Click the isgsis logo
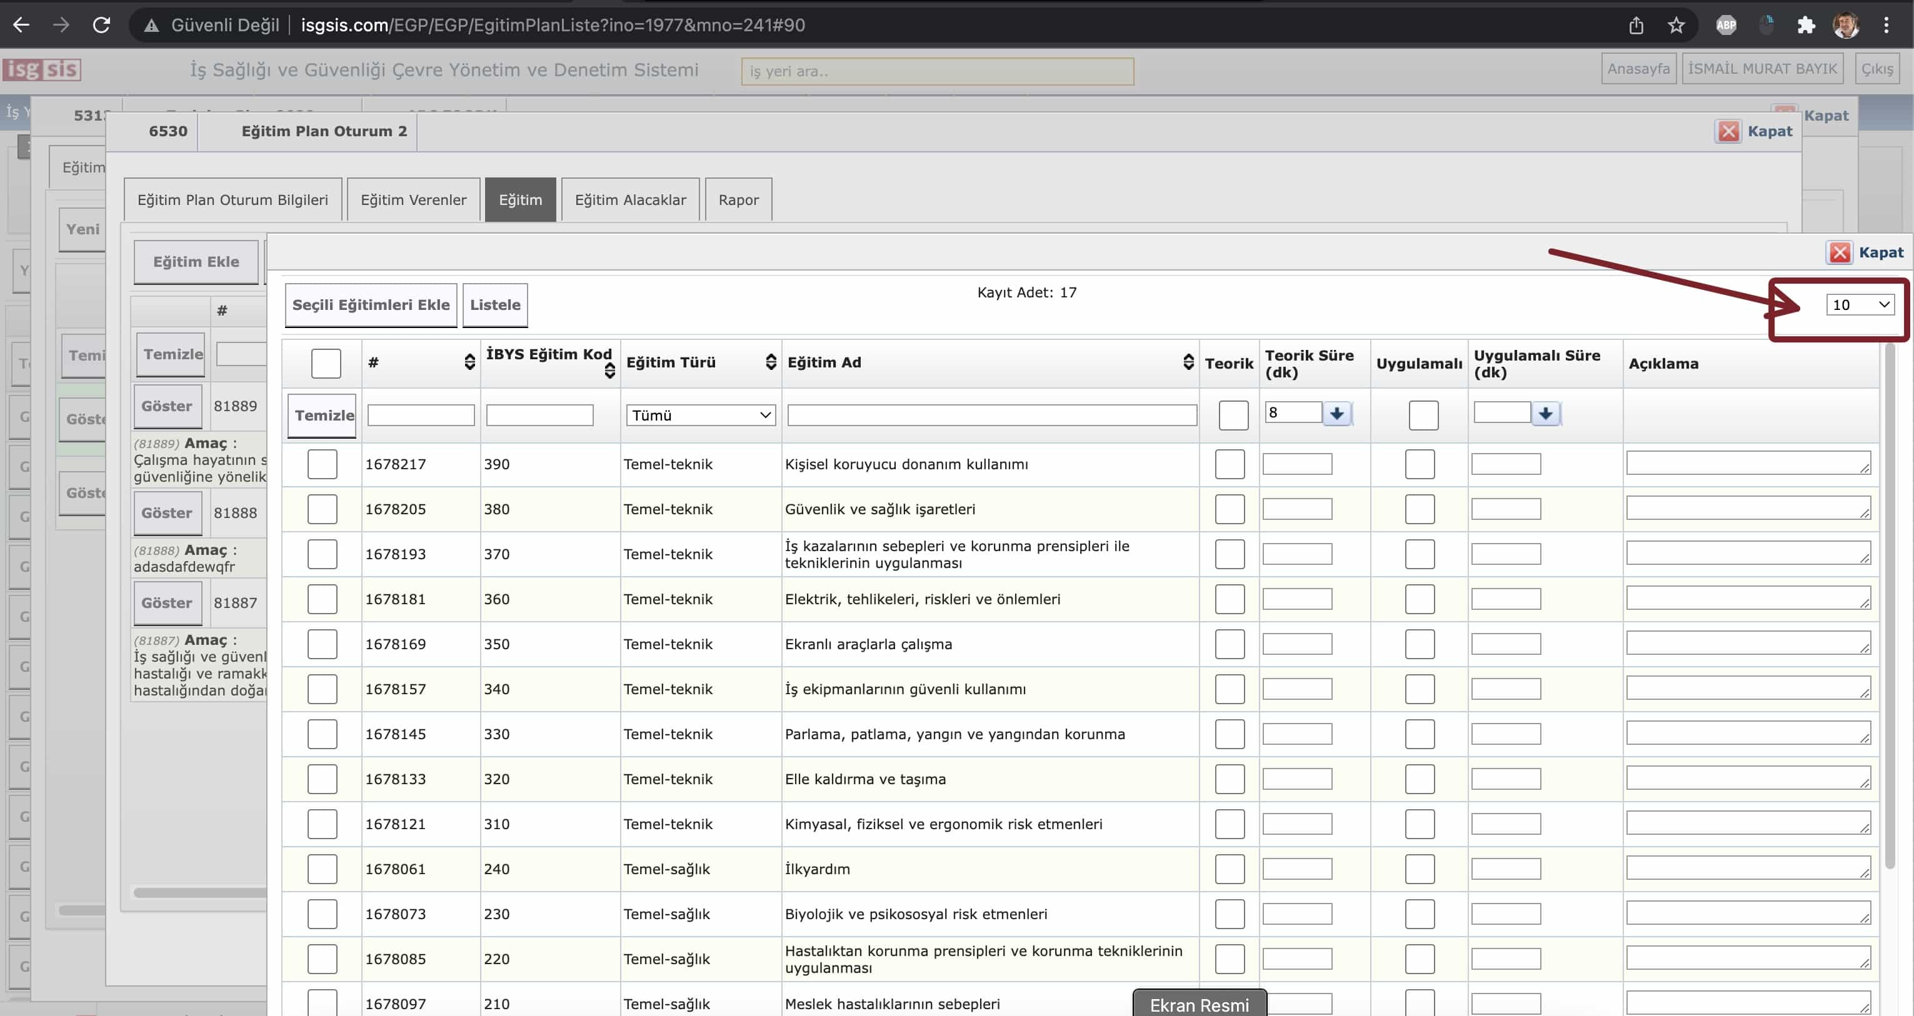This screenshot has height=1016, width=1914. click(43, 69)
